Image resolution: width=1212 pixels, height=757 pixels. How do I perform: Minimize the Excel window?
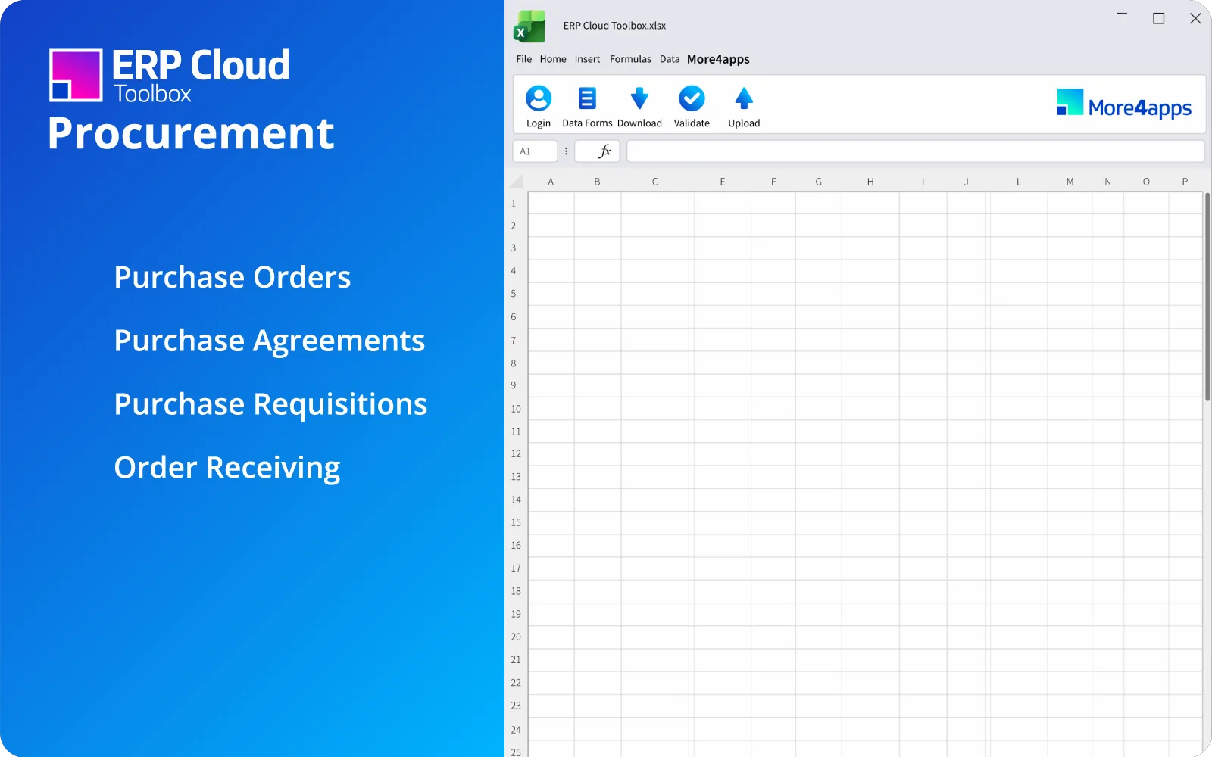click(x=1122, y=14)
